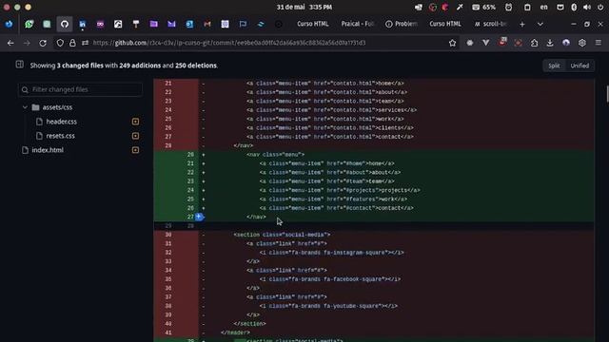
Task: Toggle the GitHub file tree sidebar
Action: tap(19, 65)
